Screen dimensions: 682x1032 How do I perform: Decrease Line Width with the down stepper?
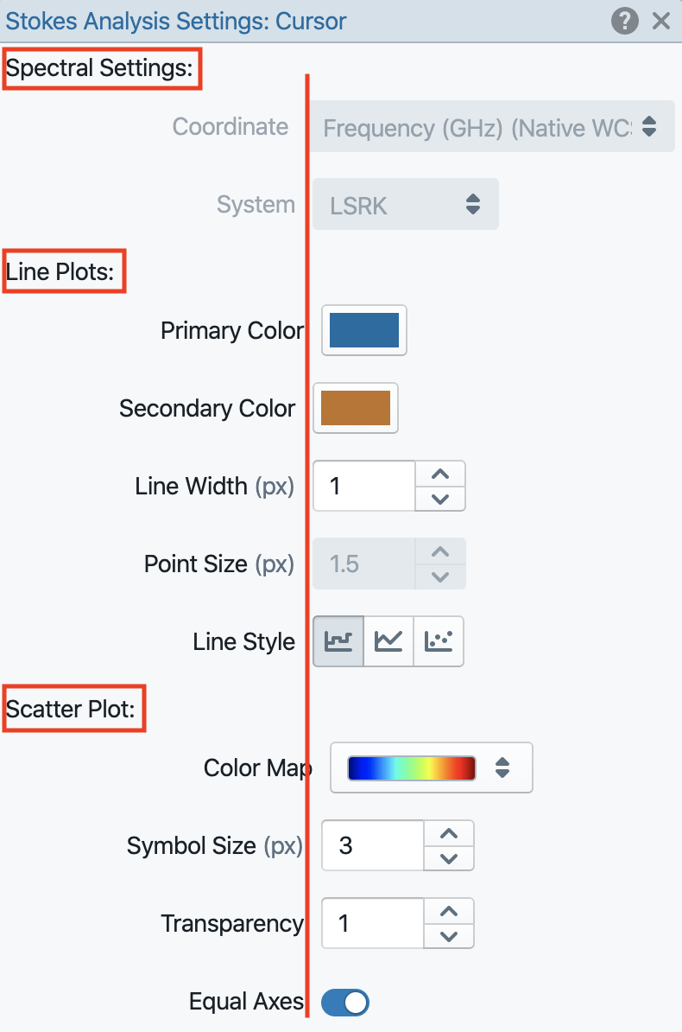[x=440, y=499]
